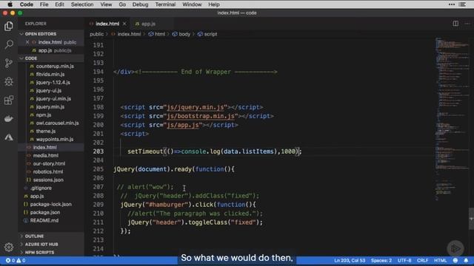The image size is (474, 266).
Task: Open sessions.json in the file tree
Action: click(x=48, y=180)
